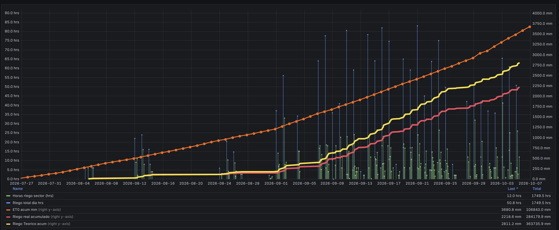Click the 2811.2 mm Last value

(511, 224)
